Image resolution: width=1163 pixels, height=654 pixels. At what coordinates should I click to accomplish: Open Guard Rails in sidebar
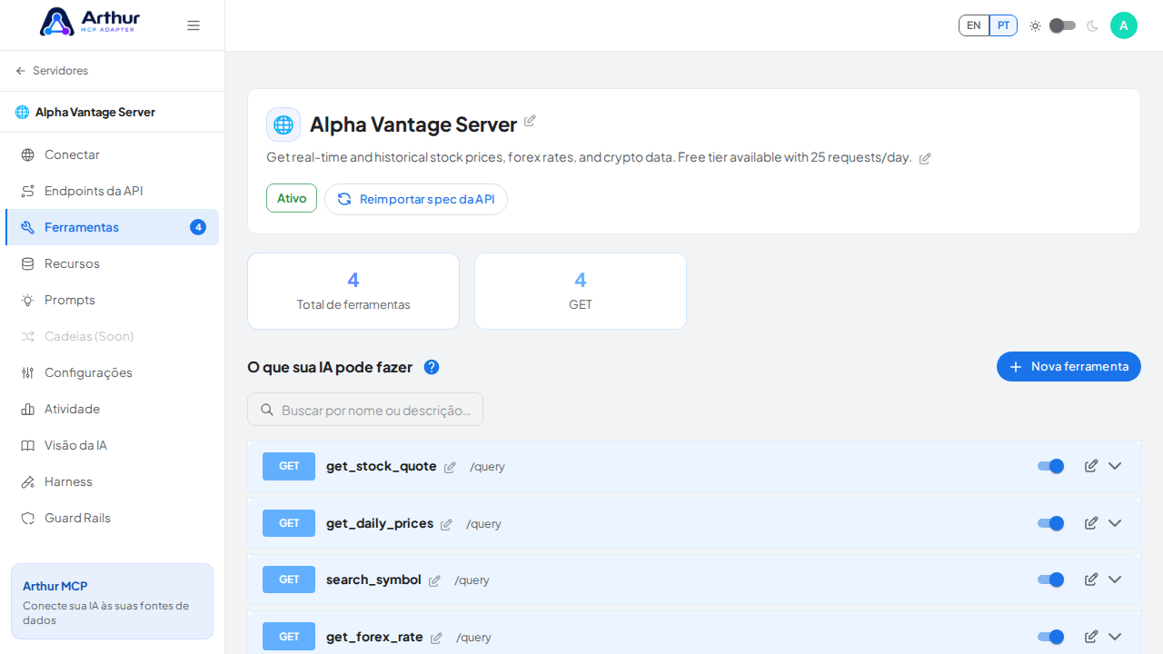[112, 518]
